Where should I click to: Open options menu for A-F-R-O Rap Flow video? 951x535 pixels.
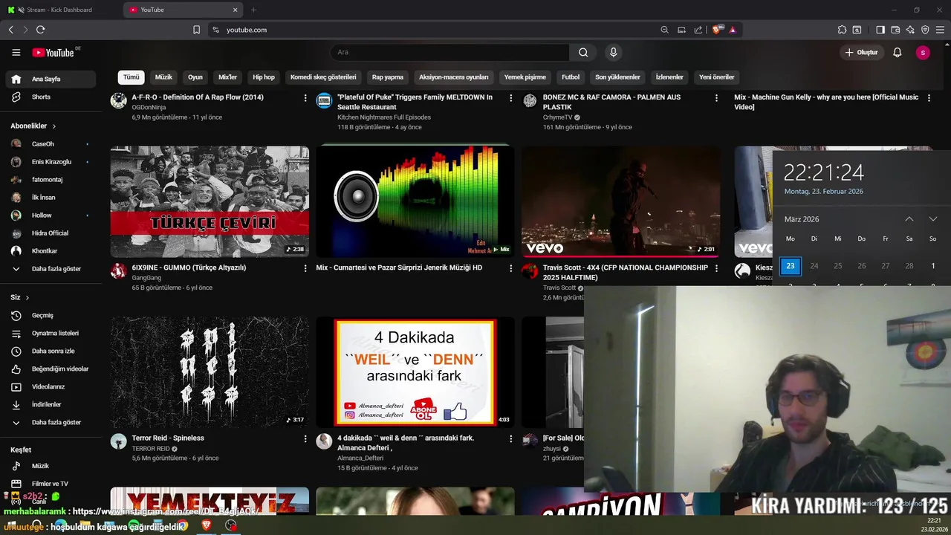point(305,98)
